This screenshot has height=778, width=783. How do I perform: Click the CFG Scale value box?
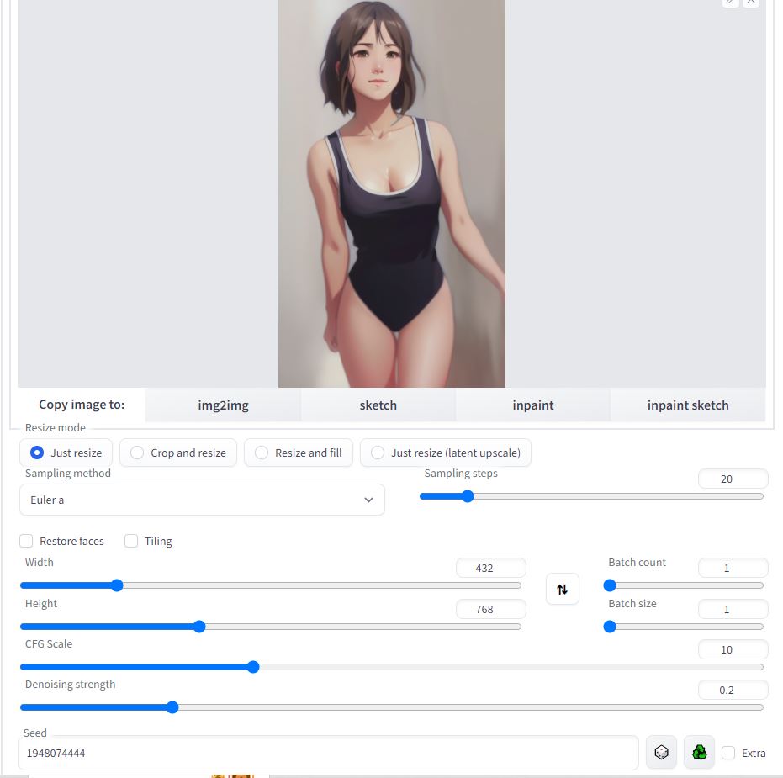click(733, 649)
